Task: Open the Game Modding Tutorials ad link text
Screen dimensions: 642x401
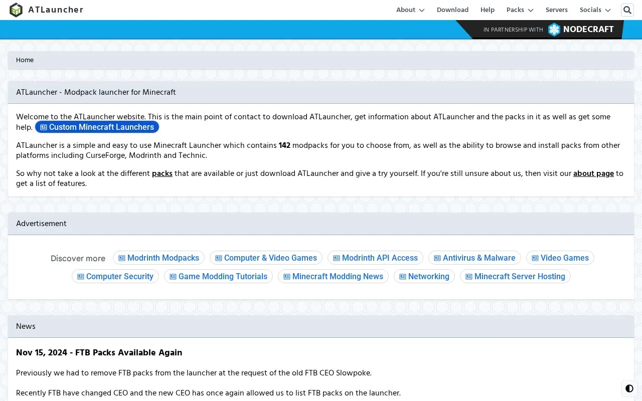Action: tap(223, 277)
